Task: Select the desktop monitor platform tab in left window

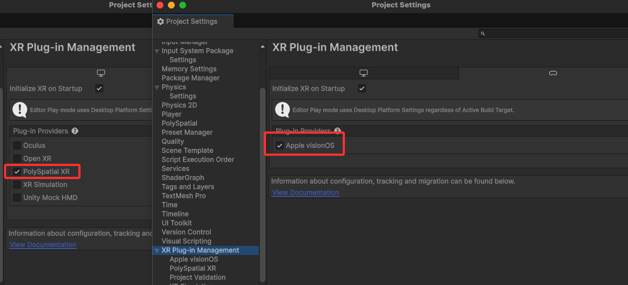Action: (101, 73)
